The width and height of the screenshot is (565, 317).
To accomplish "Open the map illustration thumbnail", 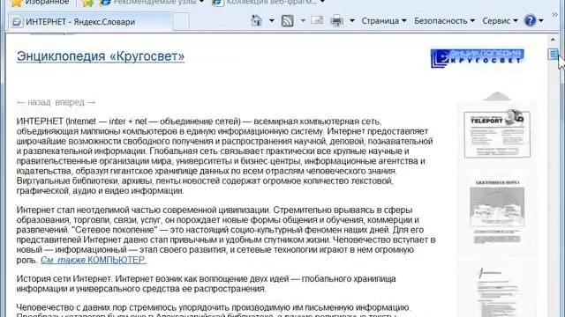I will click(x=497, y=212).
